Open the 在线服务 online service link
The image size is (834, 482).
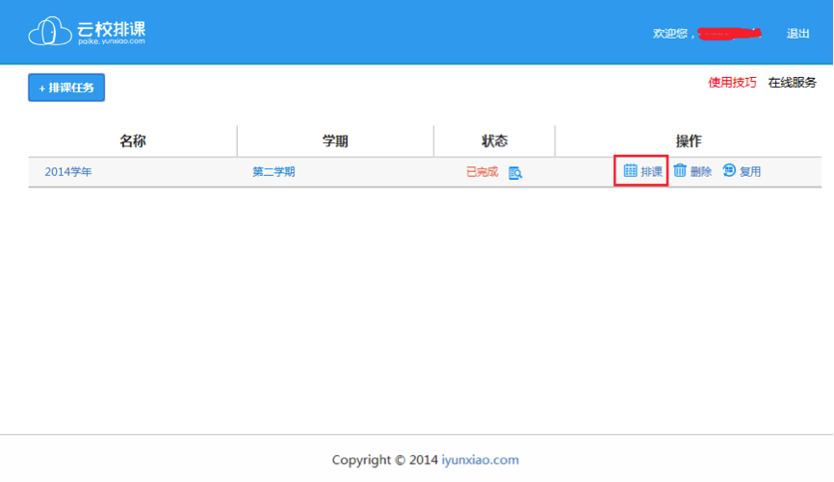792,83
